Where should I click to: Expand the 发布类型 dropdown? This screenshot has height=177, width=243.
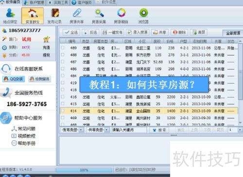click(72, 130)
